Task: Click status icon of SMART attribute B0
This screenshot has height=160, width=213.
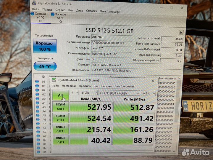Action: [x=38, y=140]
